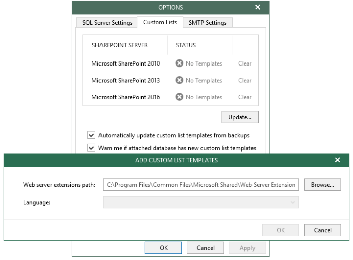Toggle warn me about new templates checkbox
353x260 pixels.
pos(91,148)
